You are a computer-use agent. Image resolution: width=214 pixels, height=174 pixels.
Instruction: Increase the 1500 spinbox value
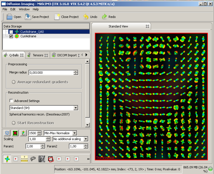39,132
